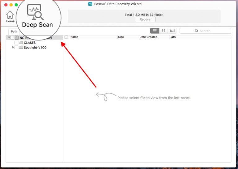The image size is (238, 169).
Task: Click the CLASES folder icon
Action: (x=21, y=43)
